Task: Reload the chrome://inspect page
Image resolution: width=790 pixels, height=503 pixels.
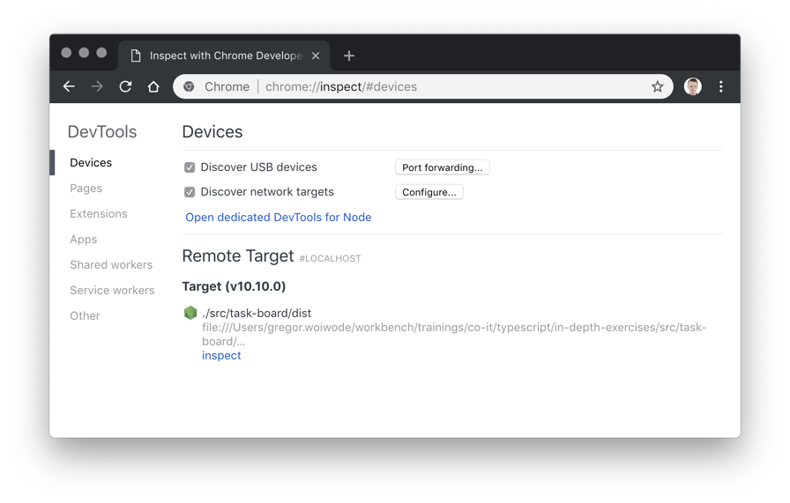Action: tap(125, 86)
